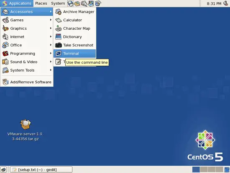Open the Applications menu in the top panel
230x173 pixels.
coord(17,3)
